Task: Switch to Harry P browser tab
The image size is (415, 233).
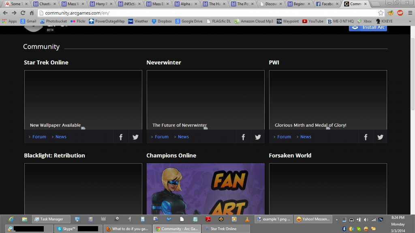Action: 101,4
